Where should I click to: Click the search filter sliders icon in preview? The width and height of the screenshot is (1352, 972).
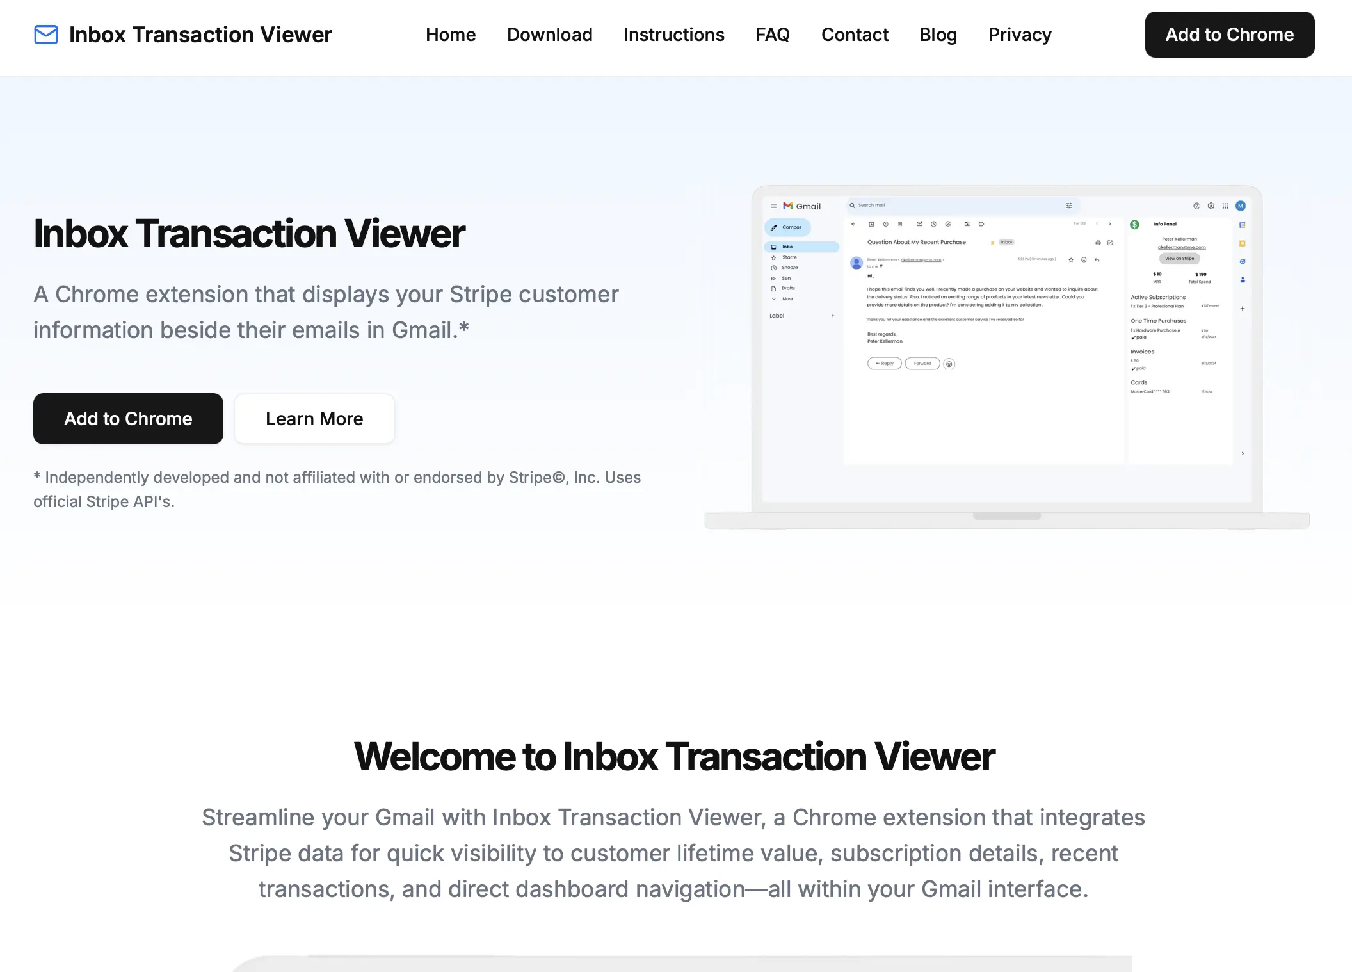(1068, 206)
